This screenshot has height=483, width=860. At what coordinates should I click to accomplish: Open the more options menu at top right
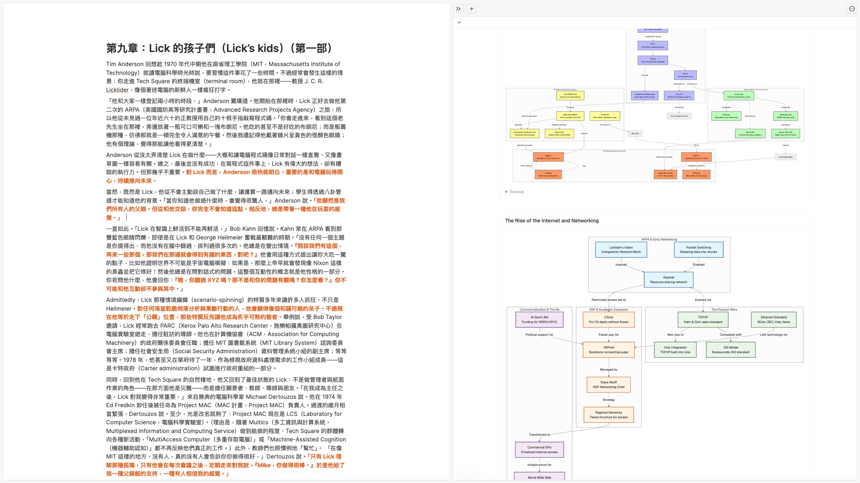pos(852,8)
